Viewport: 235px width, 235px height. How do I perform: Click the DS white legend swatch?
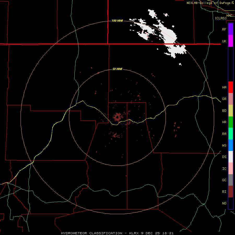(x=231, y=157)
